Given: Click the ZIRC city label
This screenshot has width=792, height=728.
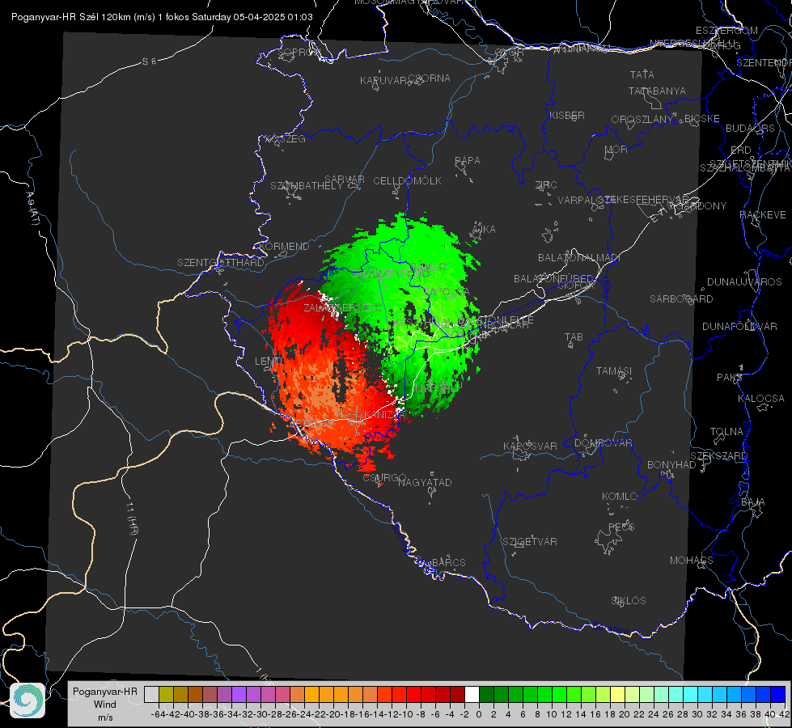Looking at the screenshot, I should (546, 185).
